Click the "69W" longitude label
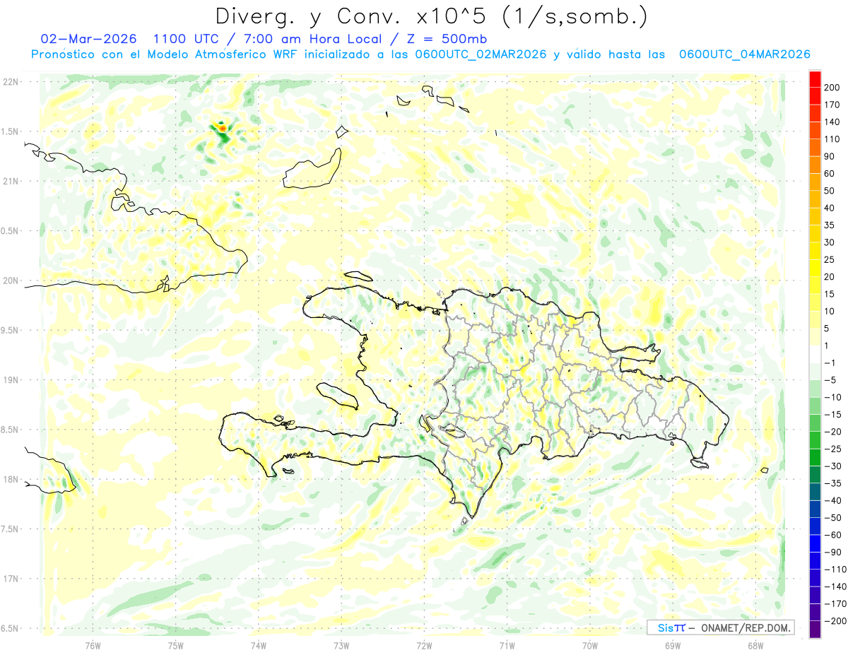 (x=673, y=645)
